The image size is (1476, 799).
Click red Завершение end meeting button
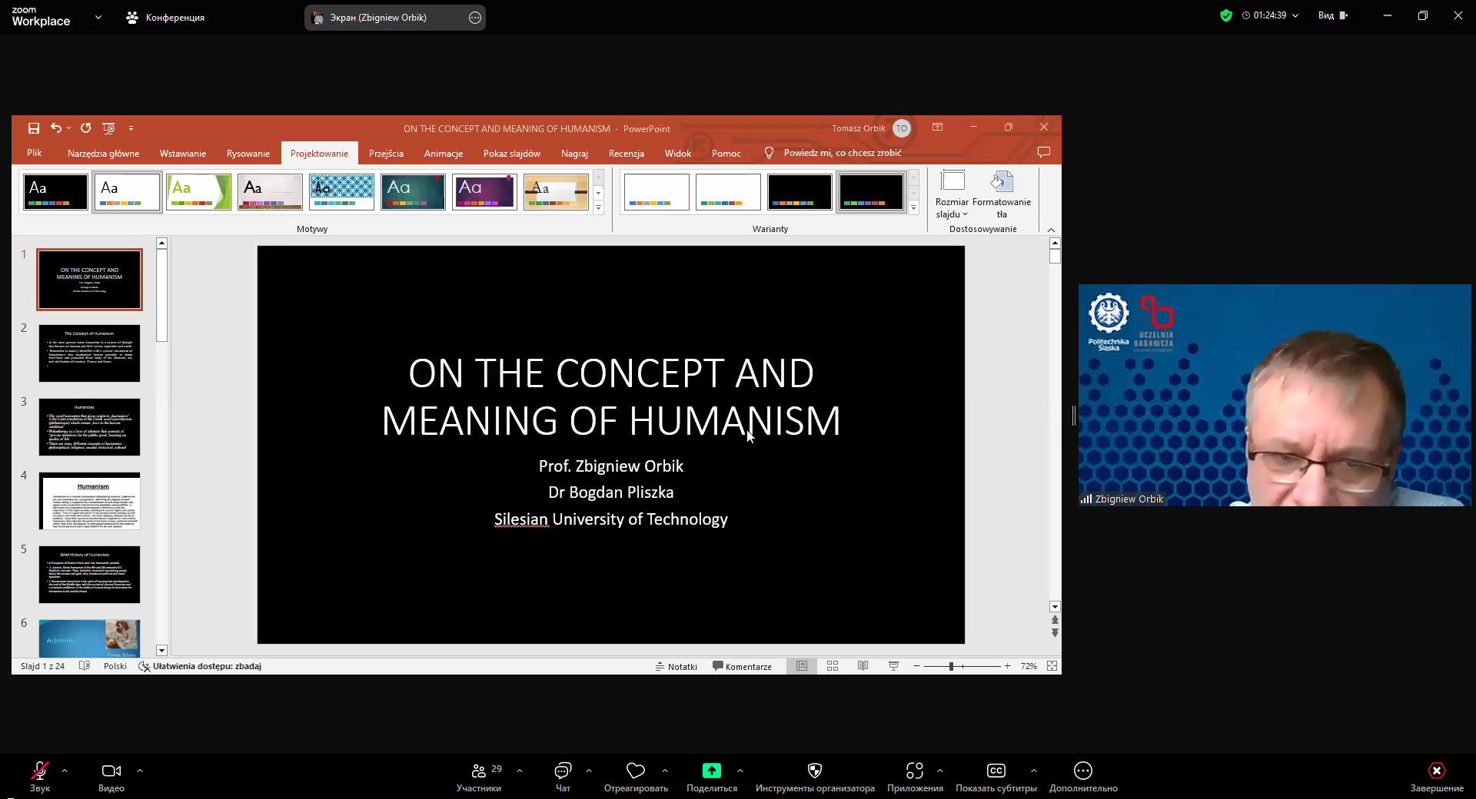[1437, 776]
